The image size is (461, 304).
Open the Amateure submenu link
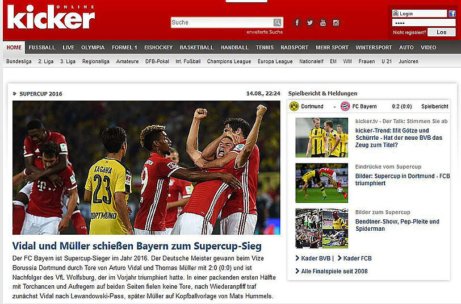[x=127, y=61]
